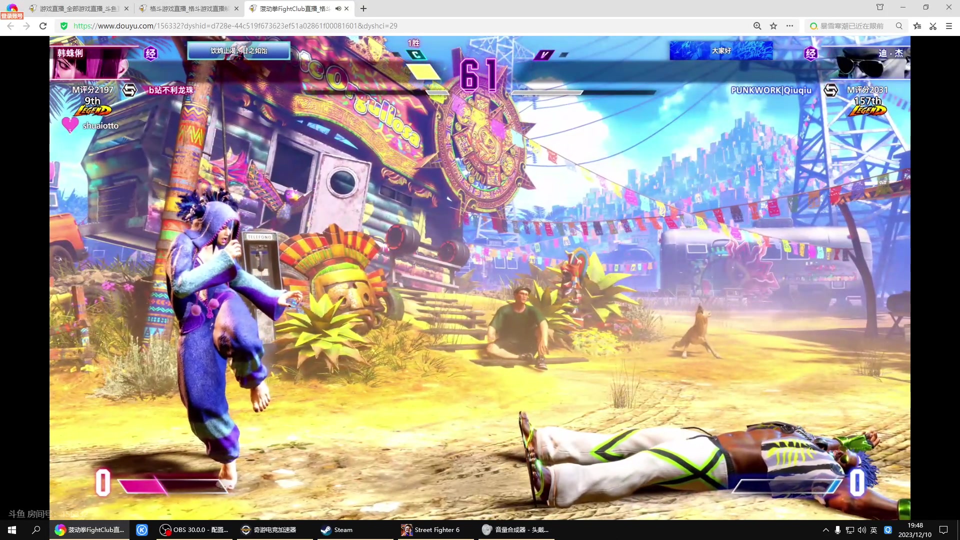The width and height of the screenshot is (960, 540).
Task: Switch to Street Fighter 6 in the taskbar
Action: (x=436, y=530)
